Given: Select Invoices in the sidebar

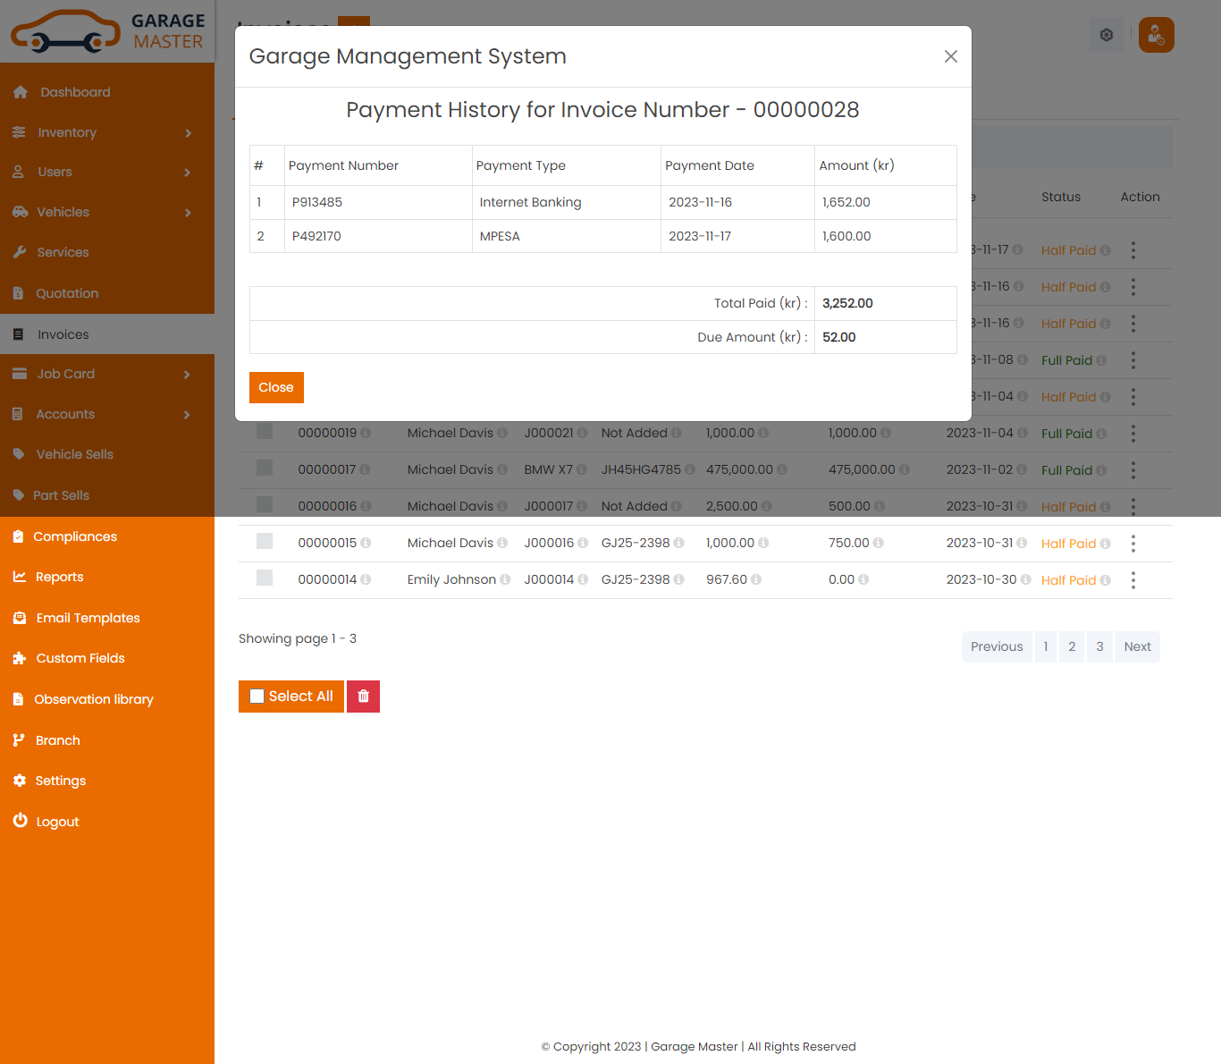Looking at the screenshot, I should (63, 334).
